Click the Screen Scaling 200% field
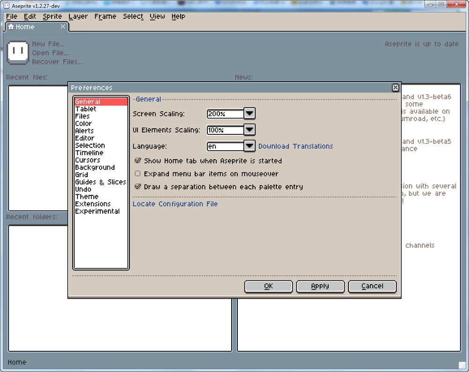 pyautogui.click(x=225, y=114)
